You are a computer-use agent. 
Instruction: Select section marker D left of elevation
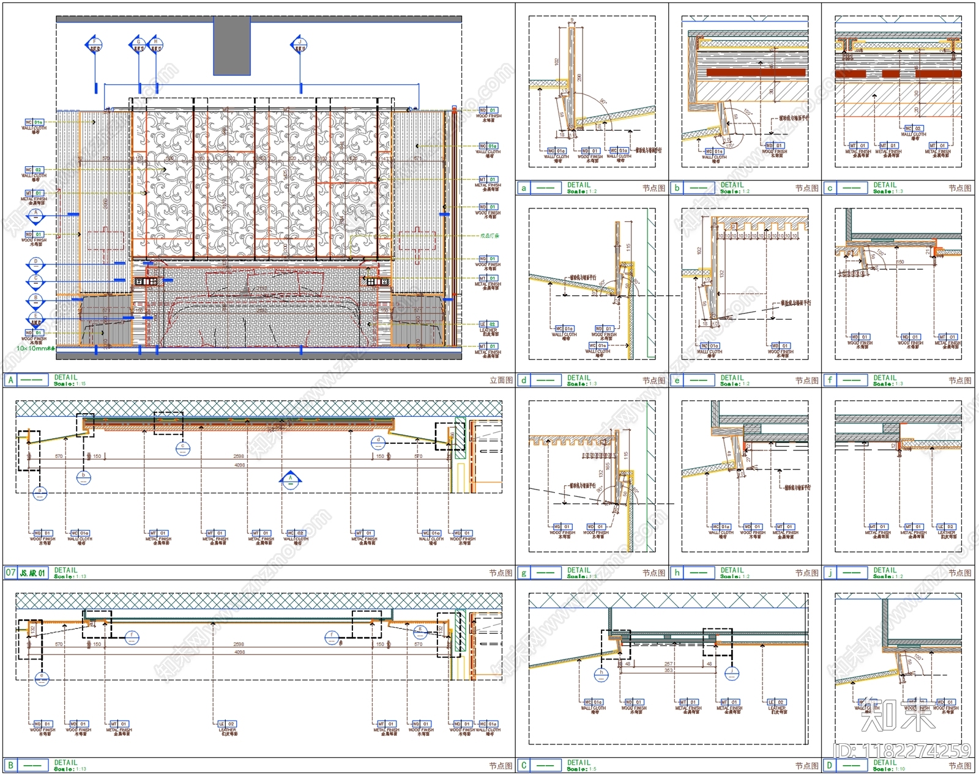click(x=36, y=265)
